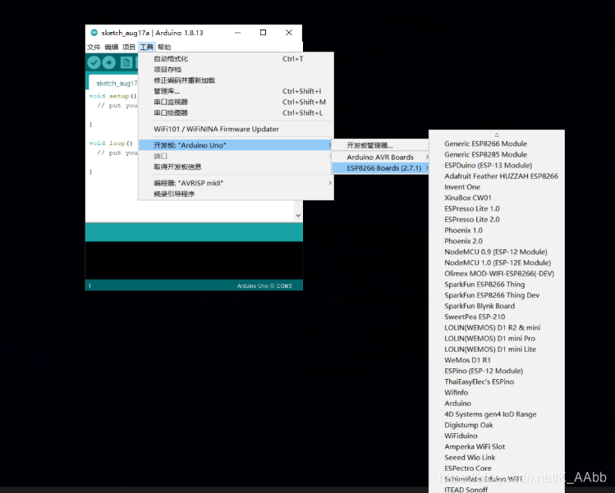The width and height of the screenshot is (615, 493).
Task: Choose SparkFun ESP8266 Thing board
Action: click(497, 285)
